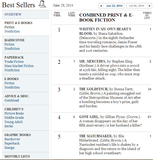The height and width of the screenshot is (160, 153).
Task: Open Graphic Books Hardcover list
Action: 12,139
